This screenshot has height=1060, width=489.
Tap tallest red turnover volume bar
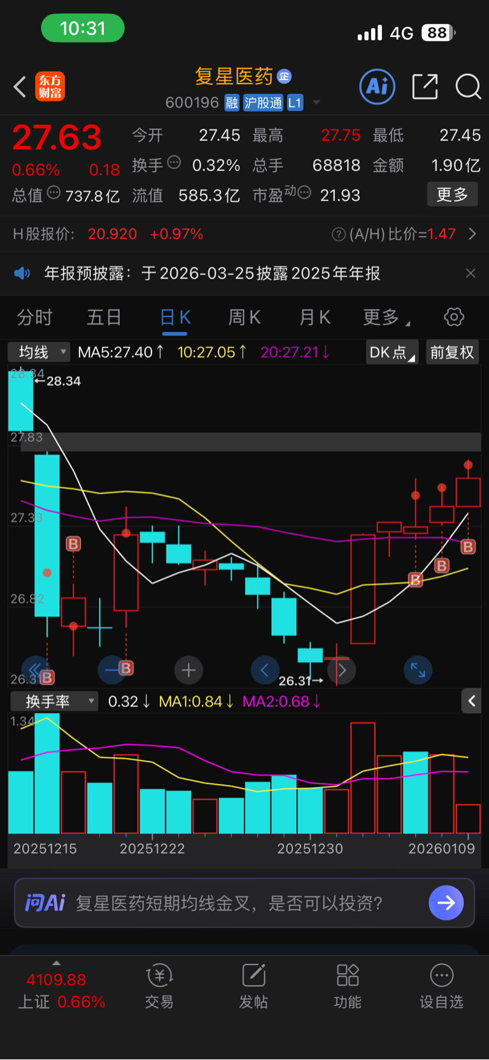[x=363, y=778]
